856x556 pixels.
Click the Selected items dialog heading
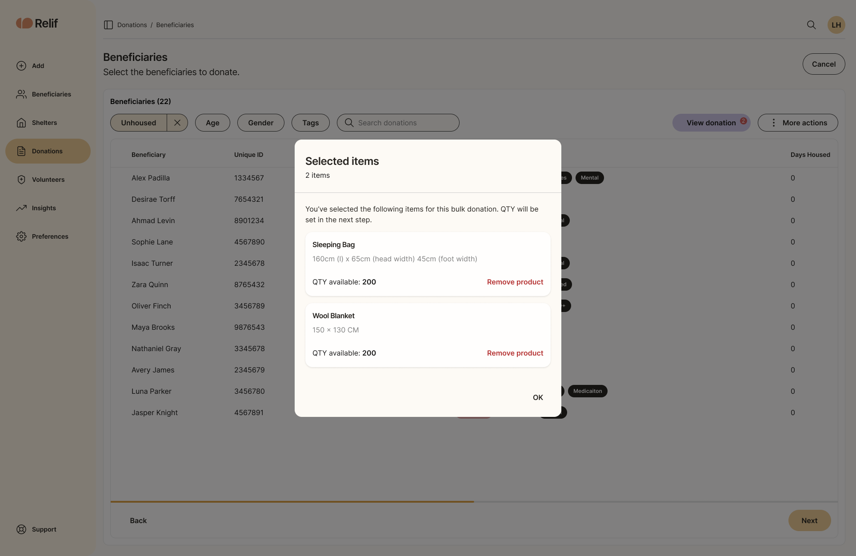(x=342, y=161)
